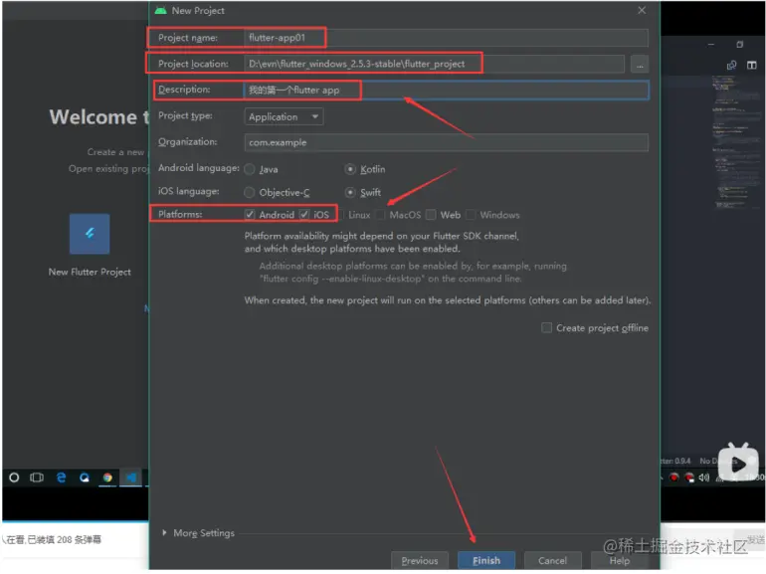Viewport: 766px width, 574px height.
Task: Click the Platforms label
Action: click(x=180, y=214)
